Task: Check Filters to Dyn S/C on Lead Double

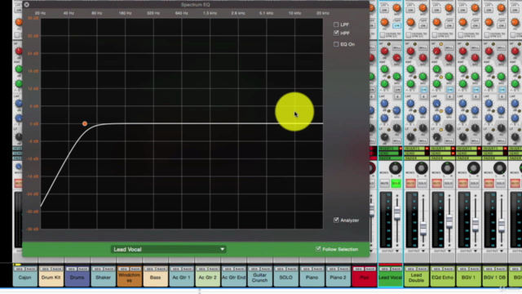Action: click(x=409, y=34)
